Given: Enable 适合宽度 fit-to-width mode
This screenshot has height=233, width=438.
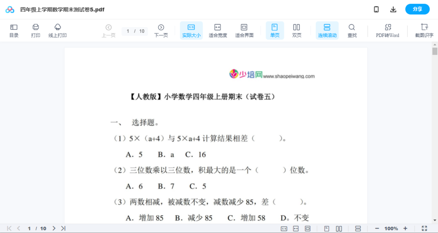Looking at the screenshot, I should pos(218,30).
